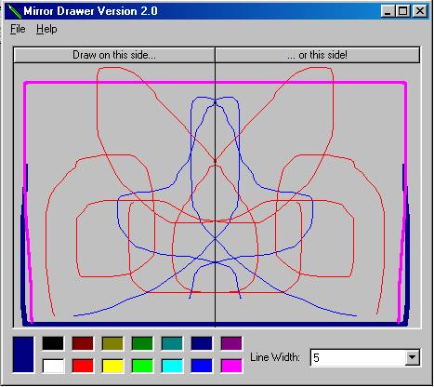Pick the teal color swatch
The width and height of the screenshot is (434, 387).
point(172,343)
